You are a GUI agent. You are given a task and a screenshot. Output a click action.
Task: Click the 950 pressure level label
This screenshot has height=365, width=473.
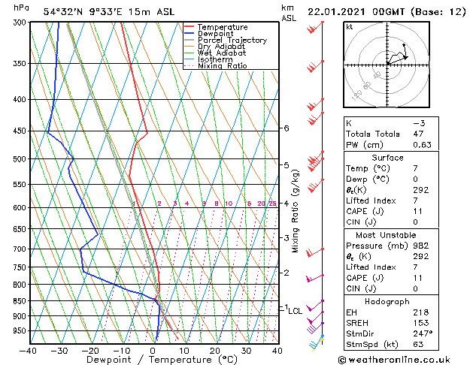pos(21,331)
